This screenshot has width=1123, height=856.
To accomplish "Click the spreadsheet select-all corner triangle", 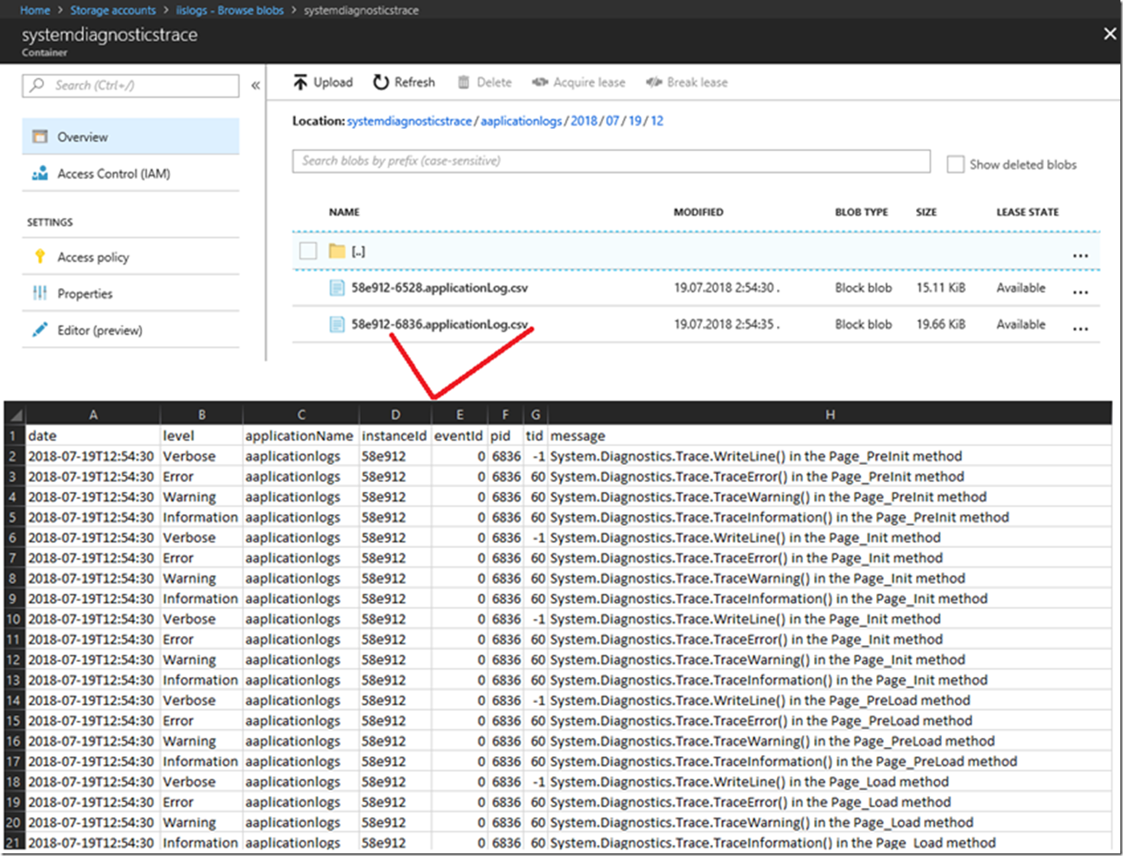I will (15, 415).
